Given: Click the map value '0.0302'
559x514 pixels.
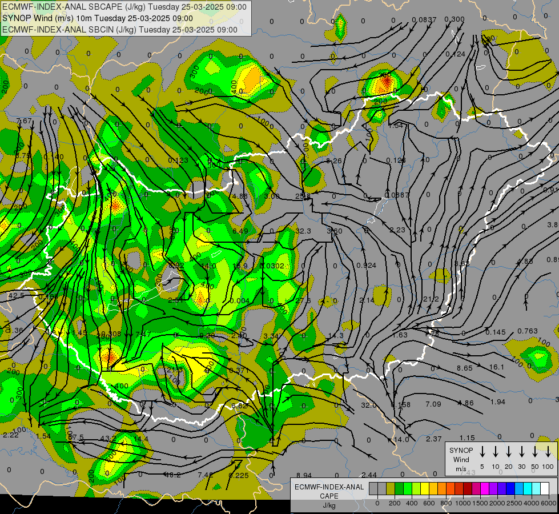Looking at the screenshot, I should (272, 266).
